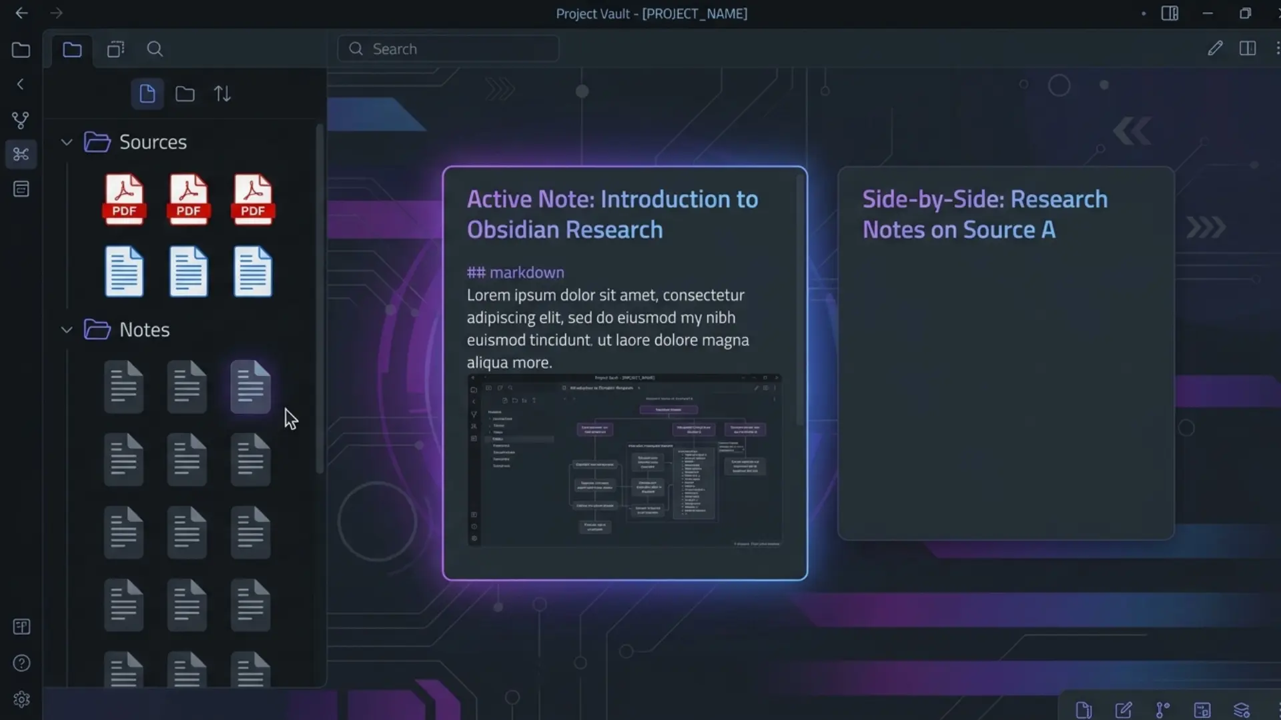Open the third PDF in Sources

tap(253, 199)
